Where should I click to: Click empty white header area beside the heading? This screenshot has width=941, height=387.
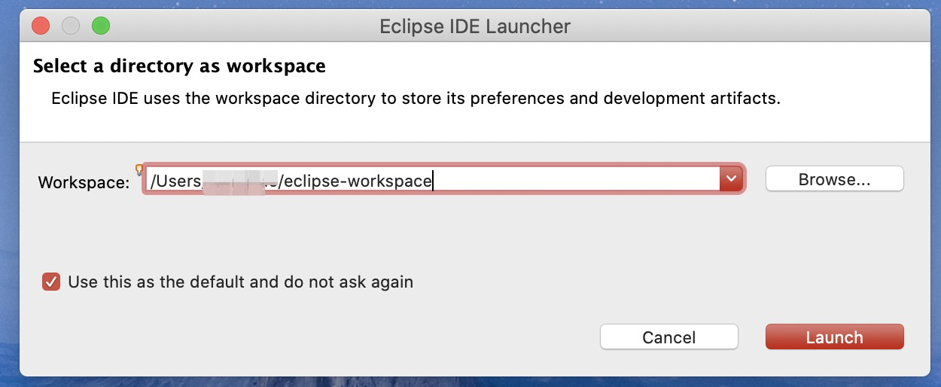pyautogui.click(x=602, y=66)
